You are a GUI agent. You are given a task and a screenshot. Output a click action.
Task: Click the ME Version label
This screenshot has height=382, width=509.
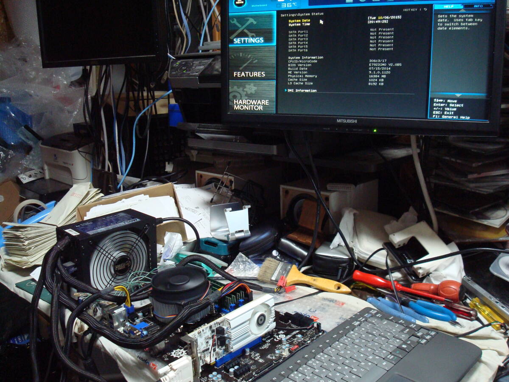297,73
